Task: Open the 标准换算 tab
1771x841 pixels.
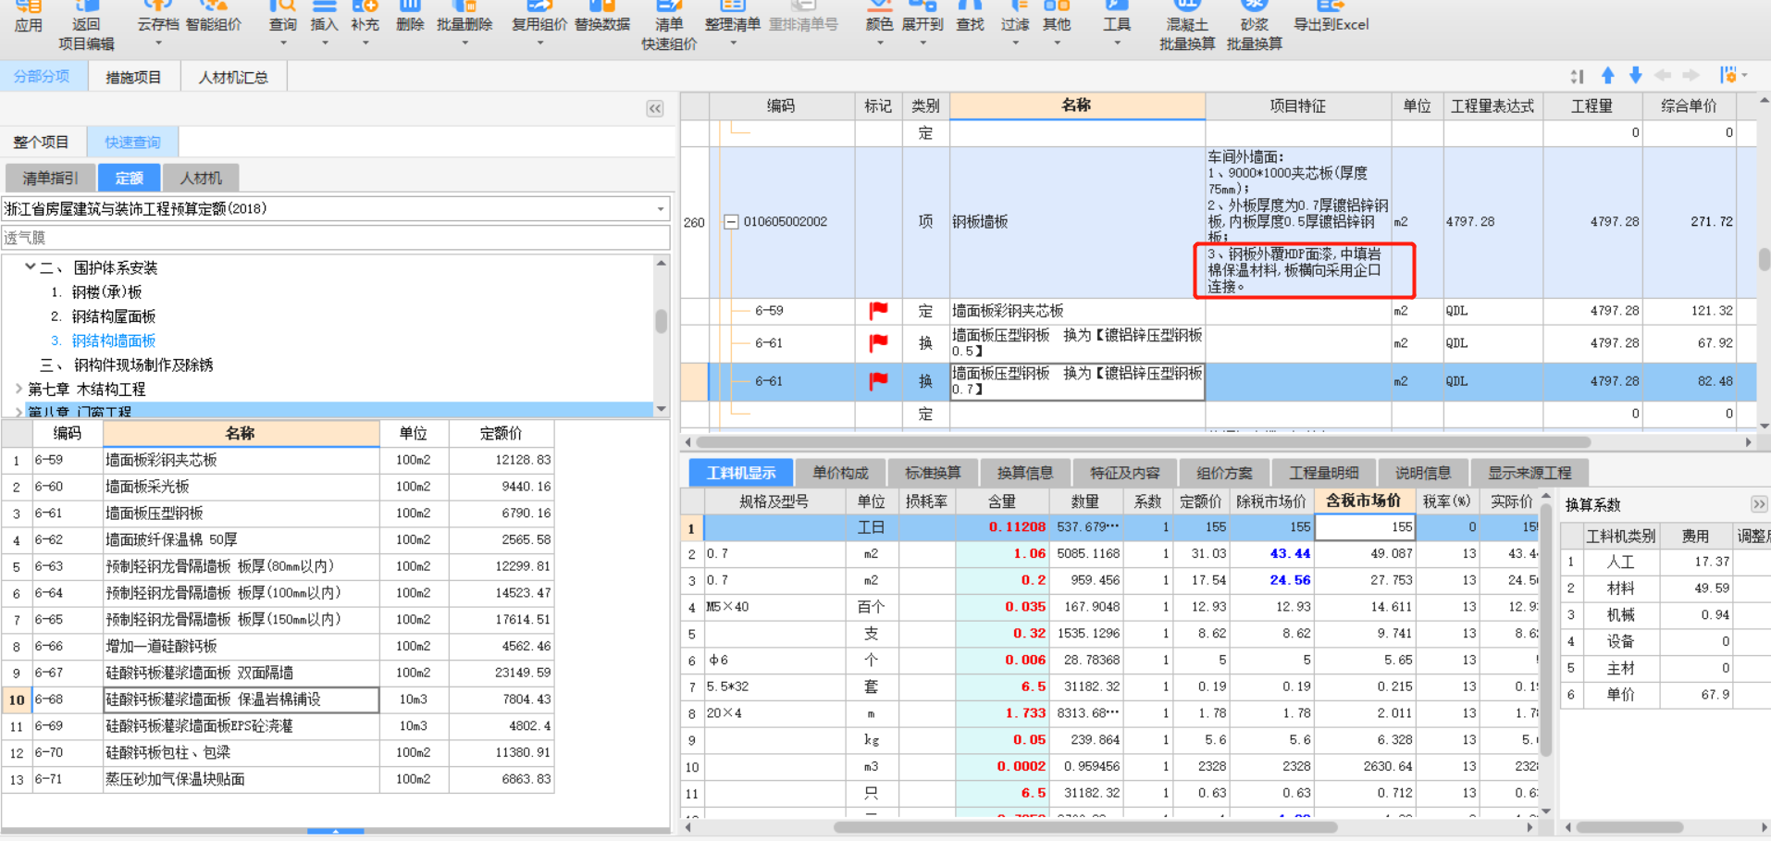Action: (933, 473)
